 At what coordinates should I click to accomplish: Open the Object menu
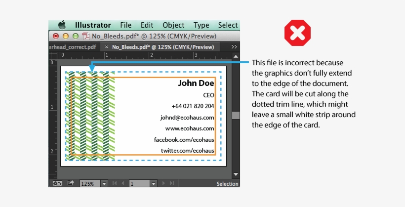pyautogui.click(x=173, y=25)
